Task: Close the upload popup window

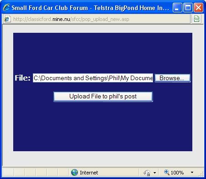Action: (x=198, y=8)
